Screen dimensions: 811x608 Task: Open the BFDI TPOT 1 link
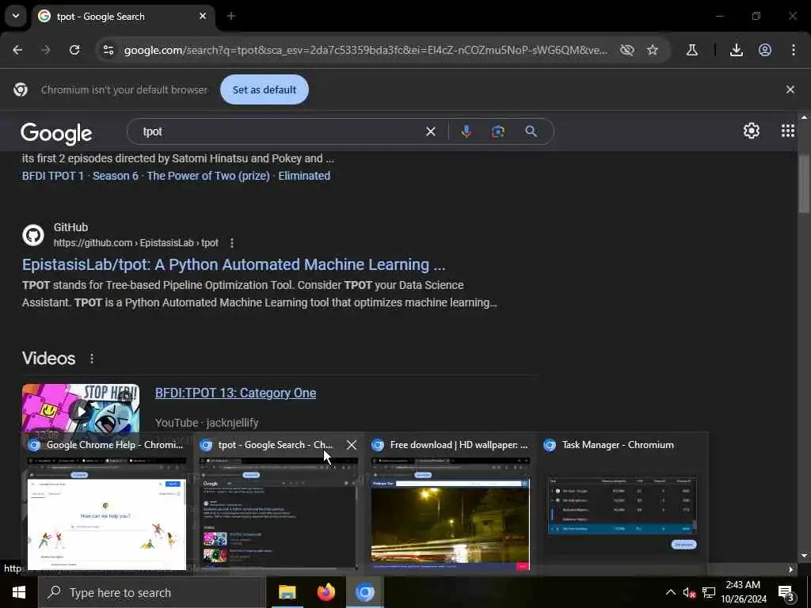click(53, 176)
